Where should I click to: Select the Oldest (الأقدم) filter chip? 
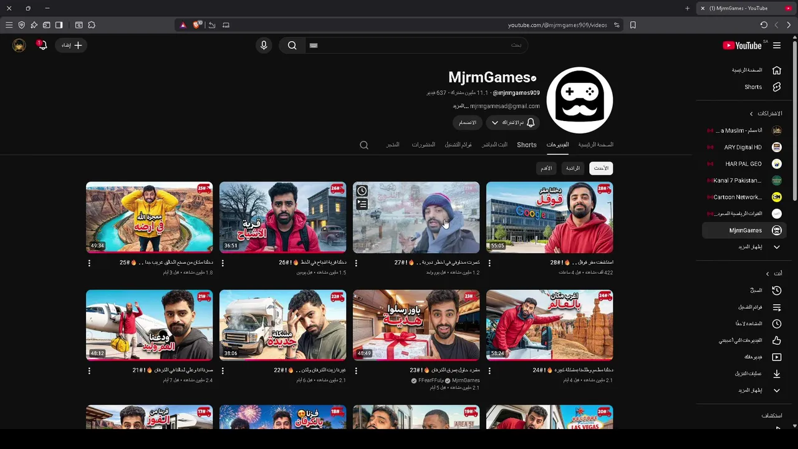pos(546,168)
